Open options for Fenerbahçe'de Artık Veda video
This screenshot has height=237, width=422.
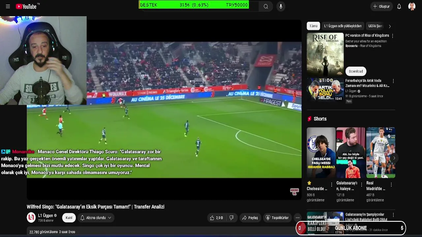[393, 81]
